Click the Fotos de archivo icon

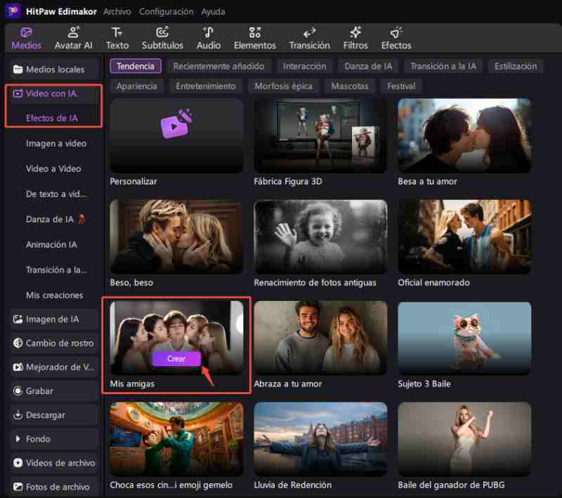point(18,487)
